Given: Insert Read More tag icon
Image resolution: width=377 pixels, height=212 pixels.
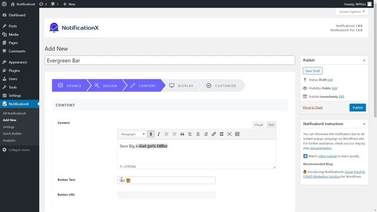Looking at the screenshot, I should pos(221,134).
